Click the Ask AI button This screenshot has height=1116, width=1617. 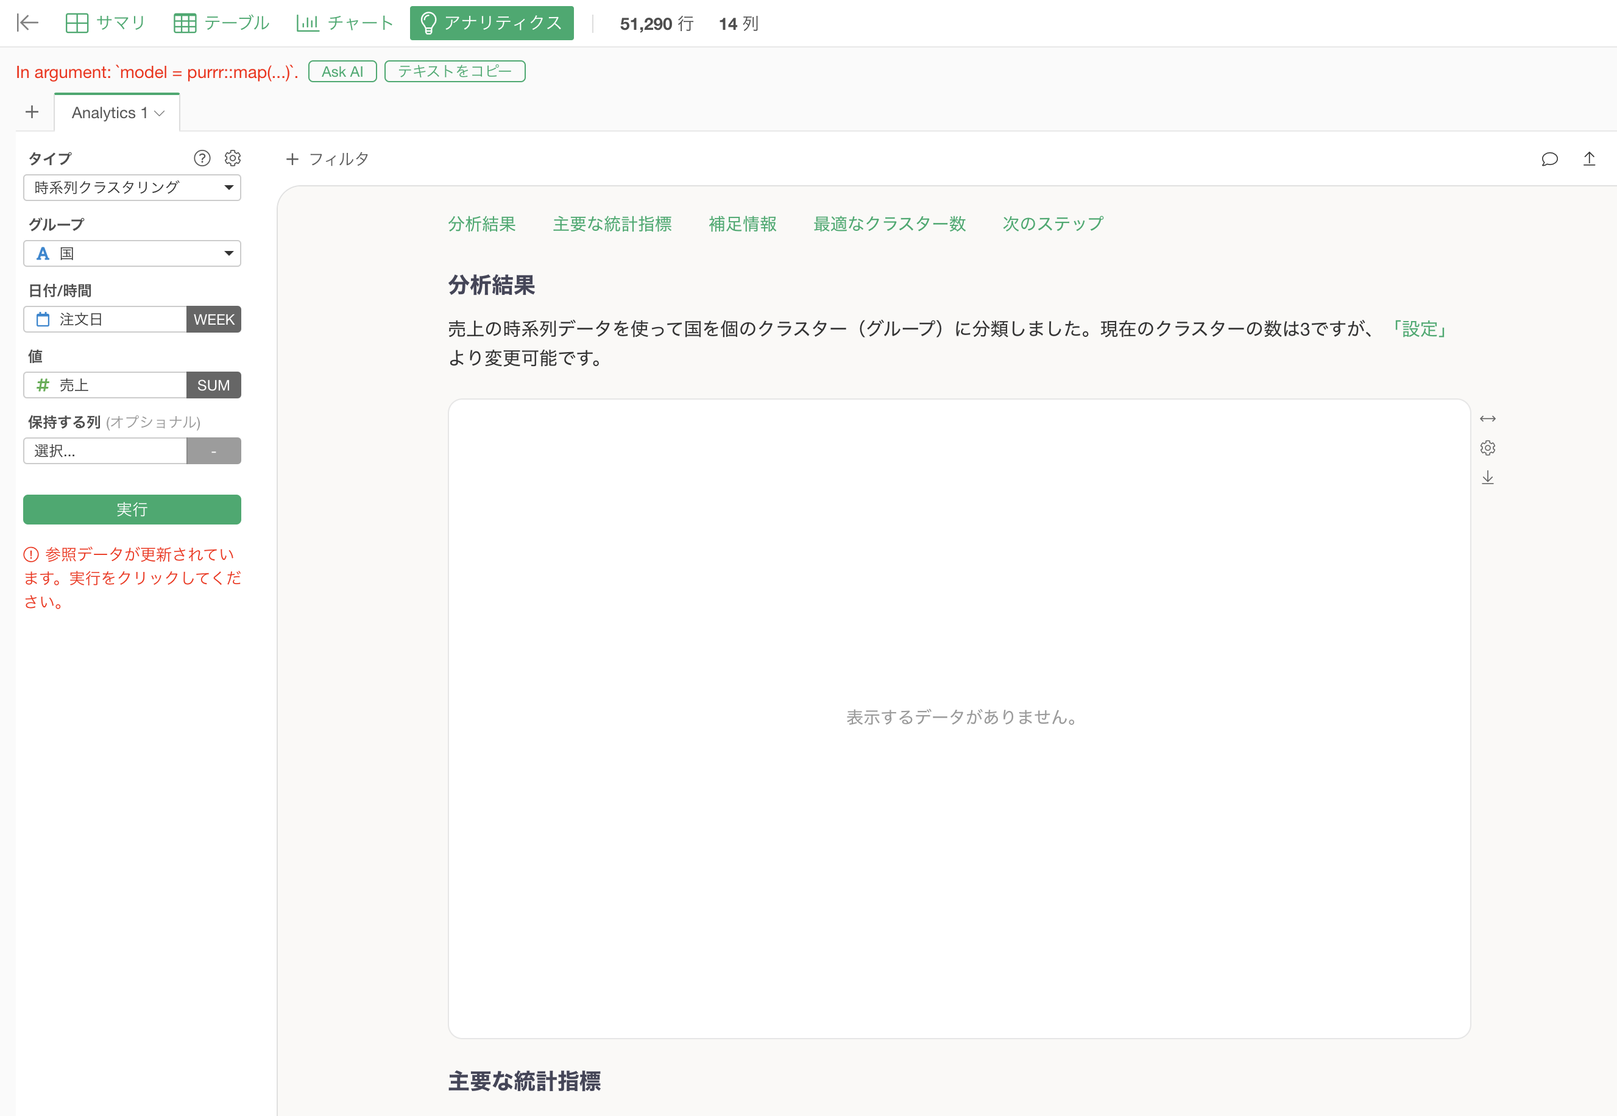[x=342, y=71]
